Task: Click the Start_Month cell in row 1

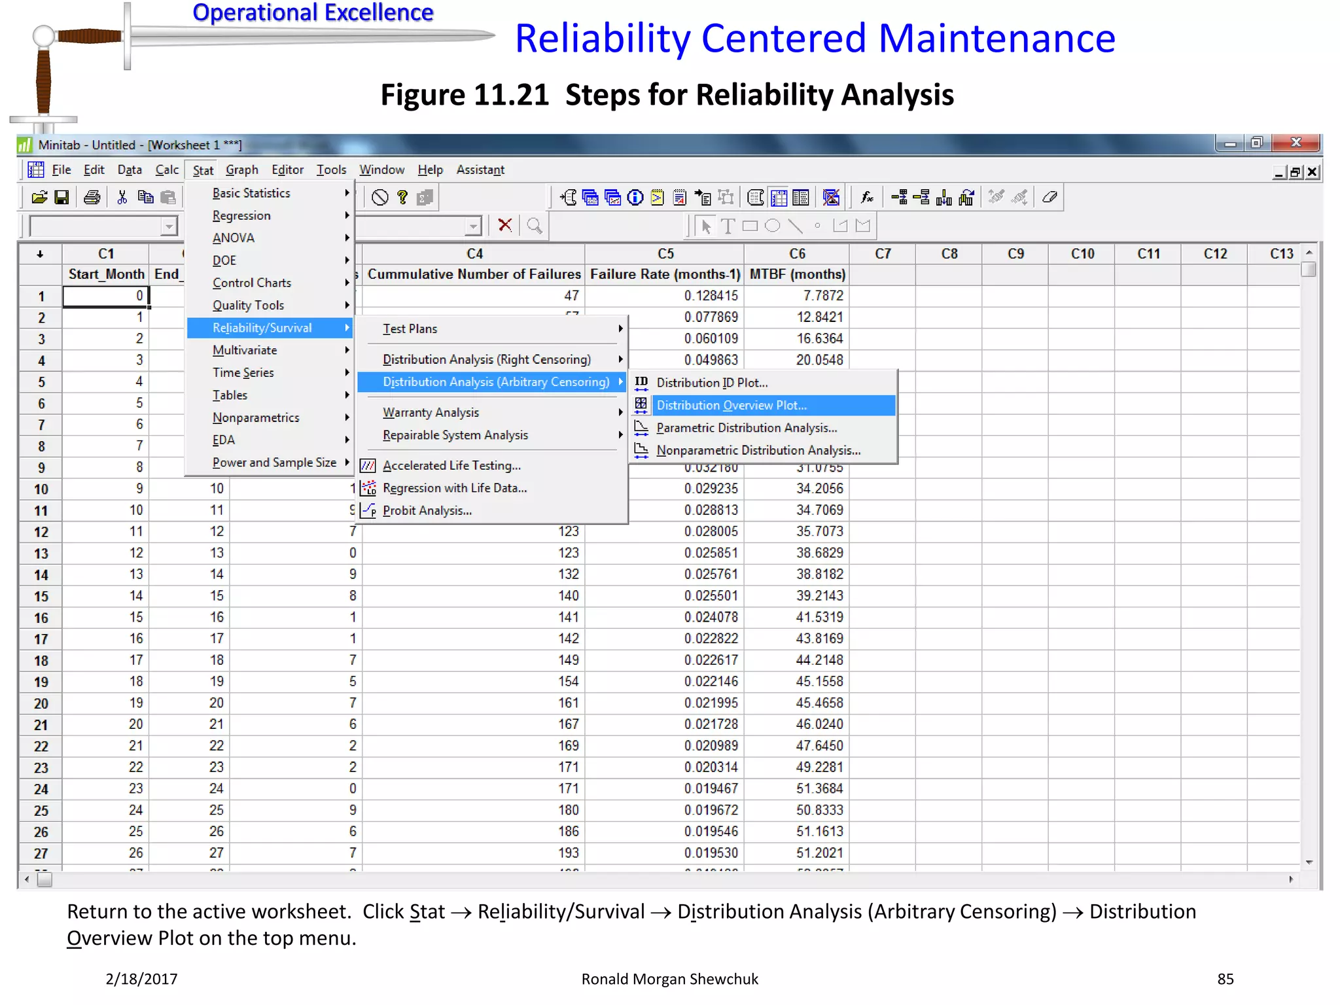Action: (x=106, y=296)
